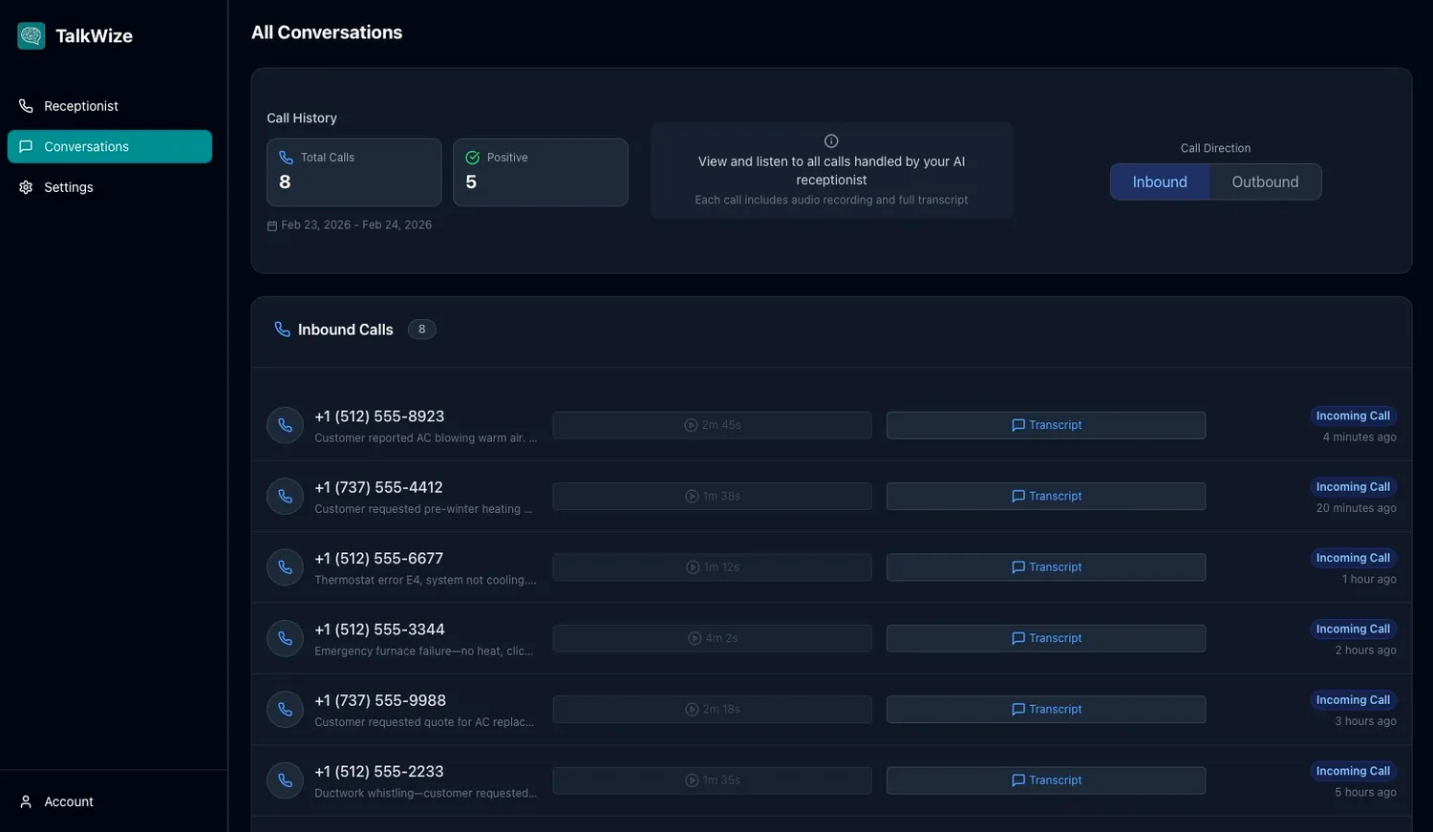This screenshot has height=832, width=1433.
Task: Select the Inbound call direction
Action: click(x=1160, y=181)
